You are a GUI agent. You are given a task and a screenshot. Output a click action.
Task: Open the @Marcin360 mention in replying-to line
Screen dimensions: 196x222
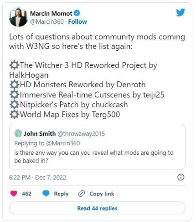pyautogui.click(x=63, y=143)
